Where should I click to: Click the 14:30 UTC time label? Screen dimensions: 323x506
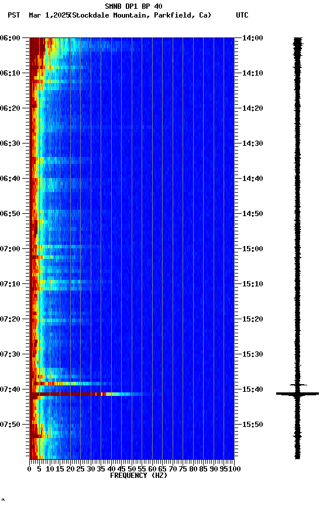pyautogui.click(x=253, y=143)
